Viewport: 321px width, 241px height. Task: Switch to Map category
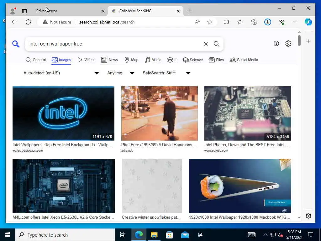click(x=131, y=60)
